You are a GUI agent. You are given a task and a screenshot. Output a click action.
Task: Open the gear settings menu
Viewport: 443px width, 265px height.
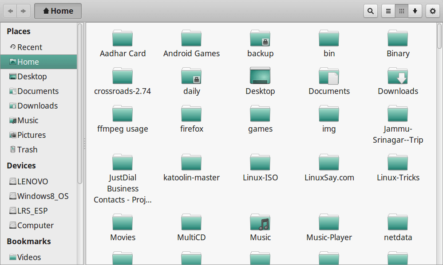(x=432, y=11)
